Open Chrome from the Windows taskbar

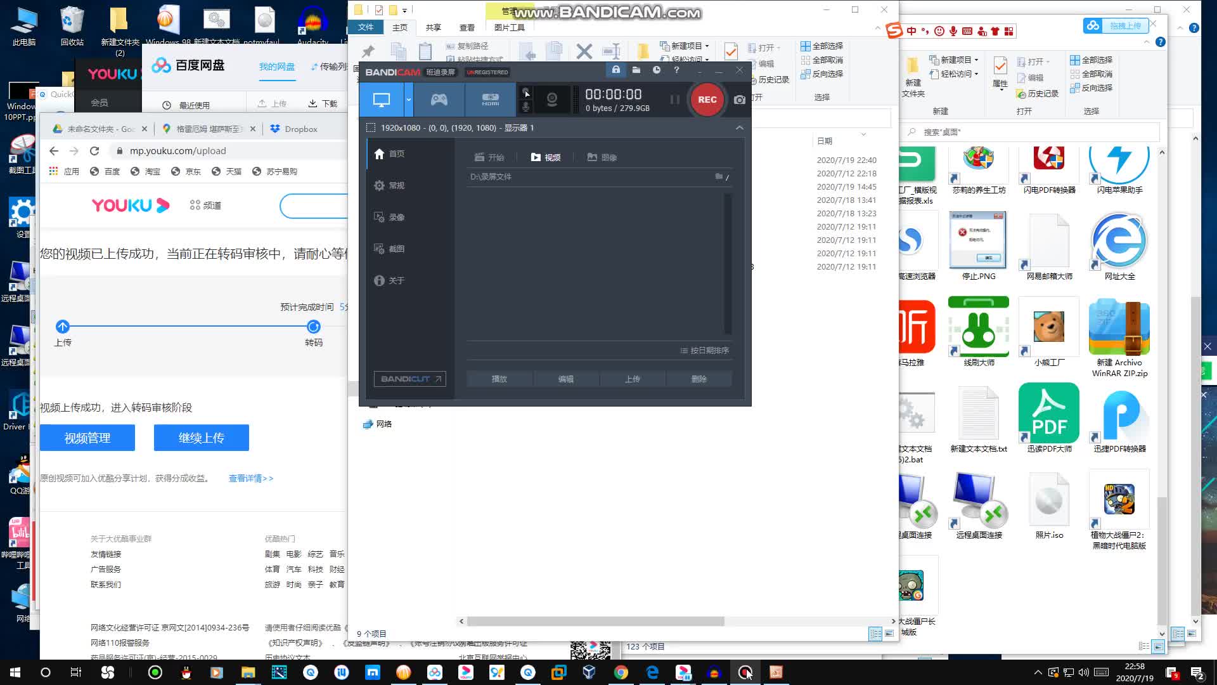click(x=621, y=672)
